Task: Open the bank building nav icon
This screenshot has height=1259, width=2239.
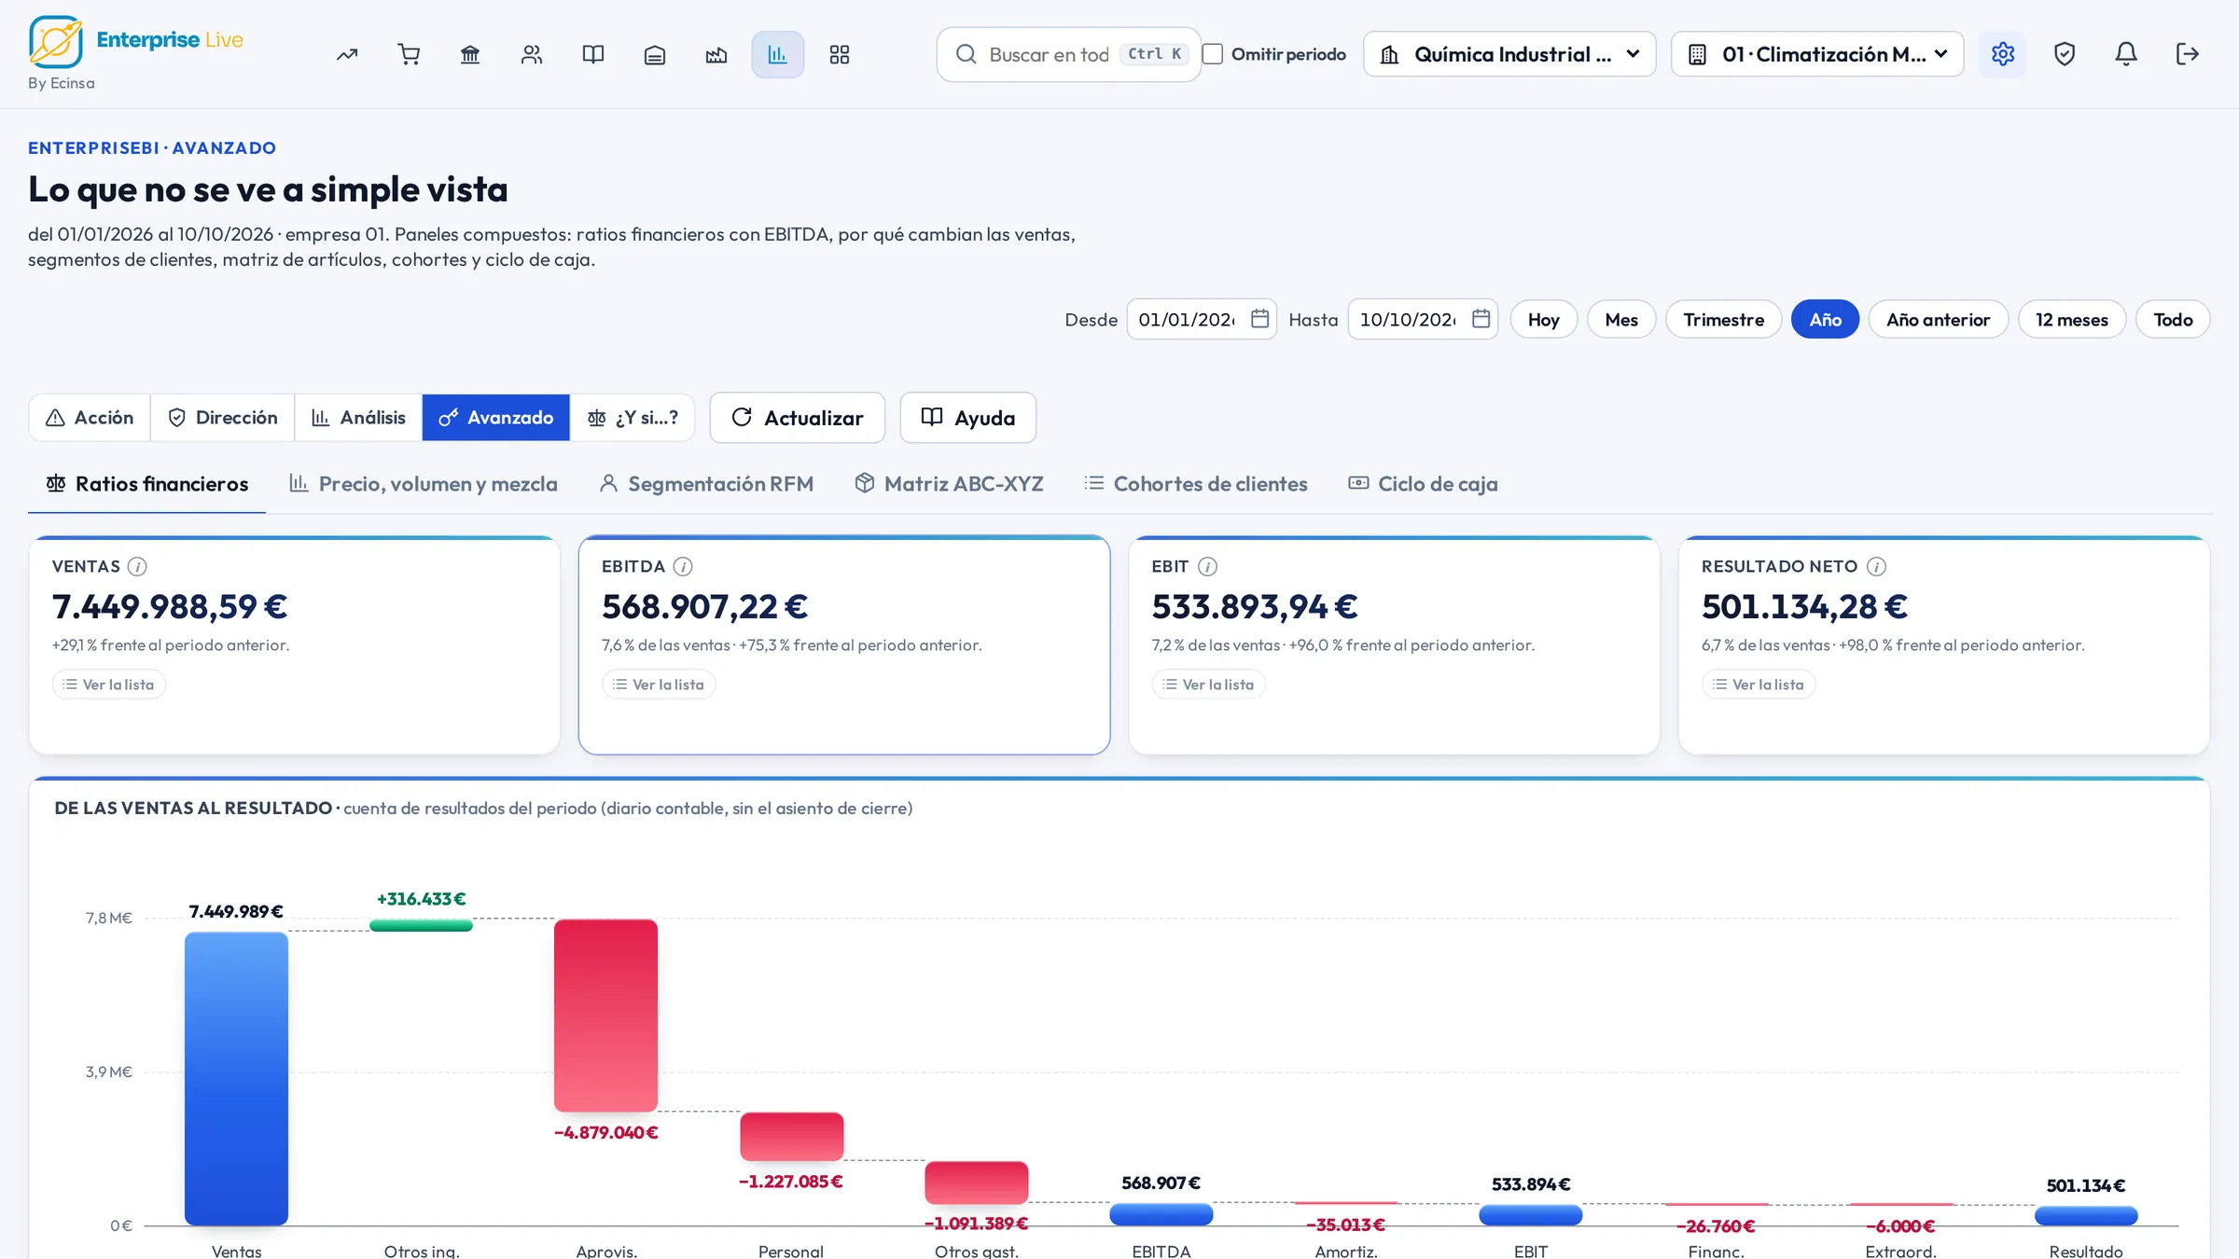Action: point(470,54)
